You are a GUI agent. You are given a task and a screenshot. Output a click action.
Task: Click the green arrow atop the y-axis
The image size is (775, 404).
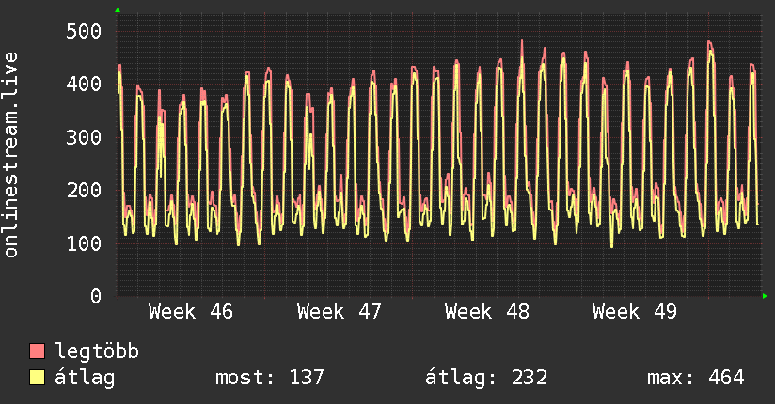coord(118,10)
